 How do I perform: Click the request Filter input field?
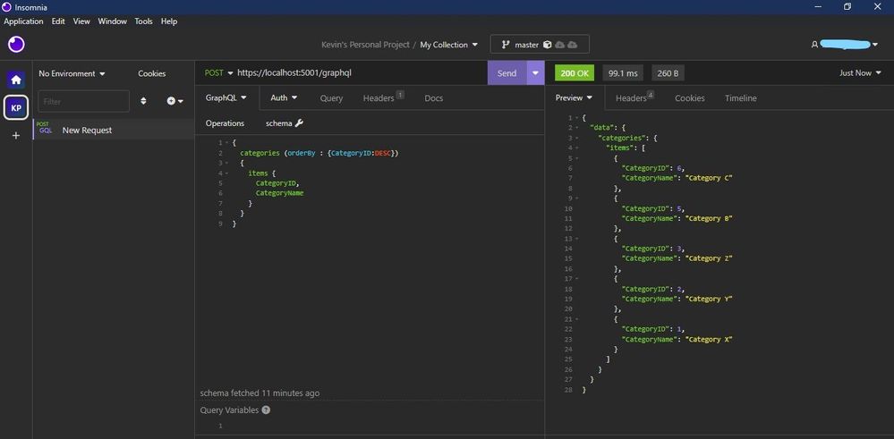click(84, 101)
